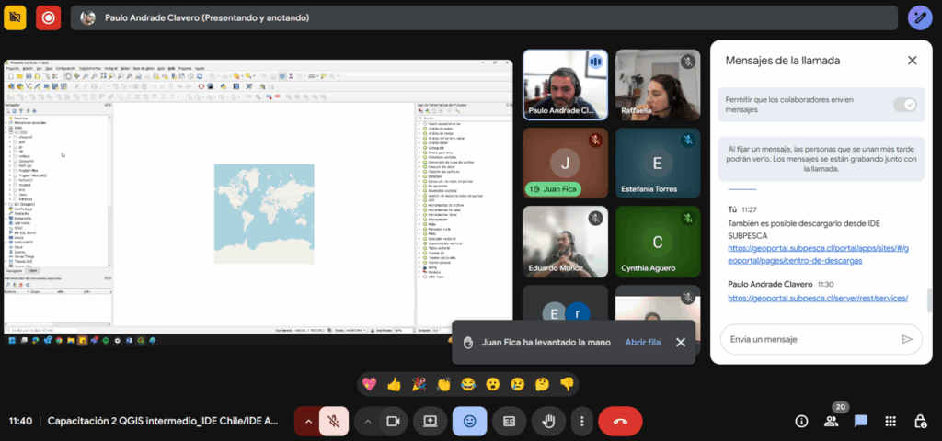Toggle allowing collaborators to send messages
Viewport: 942px width, 441px height.
pyautogui.click(x=905, y=105)
